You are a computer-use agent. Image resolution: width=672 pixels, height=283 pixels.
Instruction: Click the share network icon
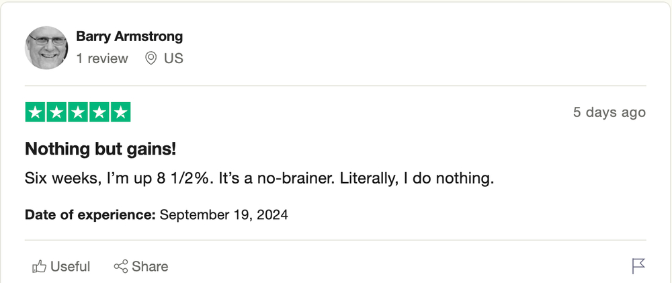(x=121, y=266)
